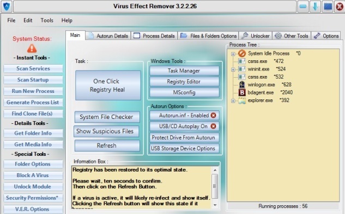Open V.E.R. Options
345x214 pixels.
click(33, 209)
